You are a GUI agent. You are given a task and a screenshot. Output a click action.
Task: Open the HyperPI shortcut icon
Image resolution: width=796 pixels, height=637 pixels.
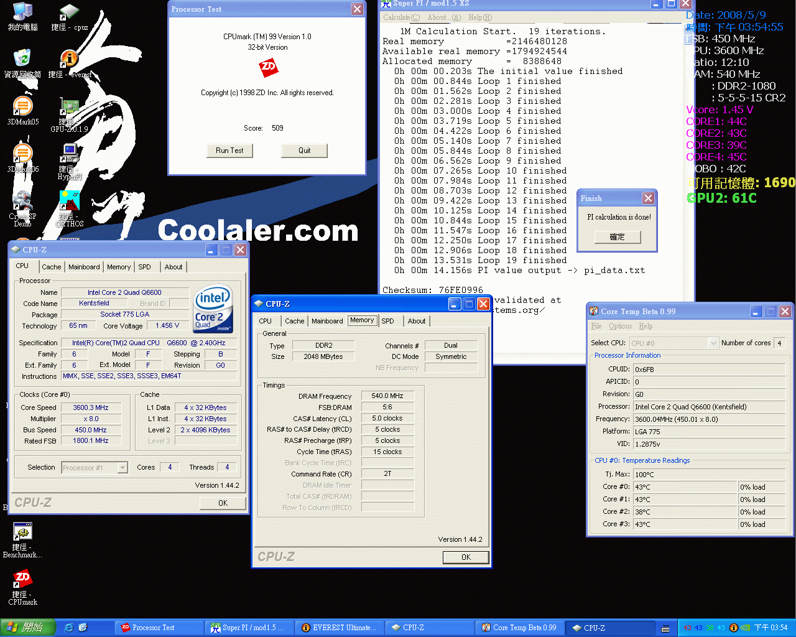click(x=69, y=161)
